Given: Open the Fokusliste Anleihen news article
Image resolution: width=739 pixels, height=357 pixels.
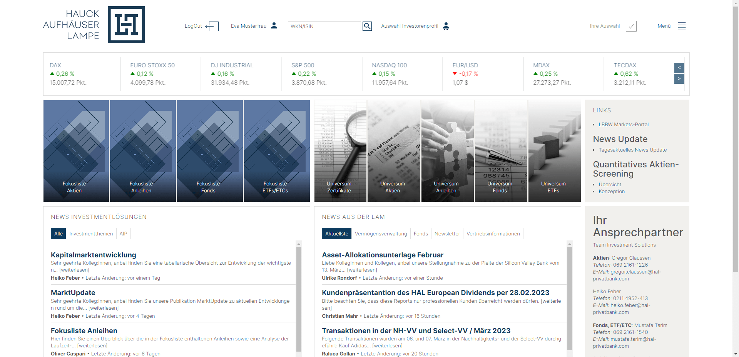Looking at the screenshot, I should 84,331.
